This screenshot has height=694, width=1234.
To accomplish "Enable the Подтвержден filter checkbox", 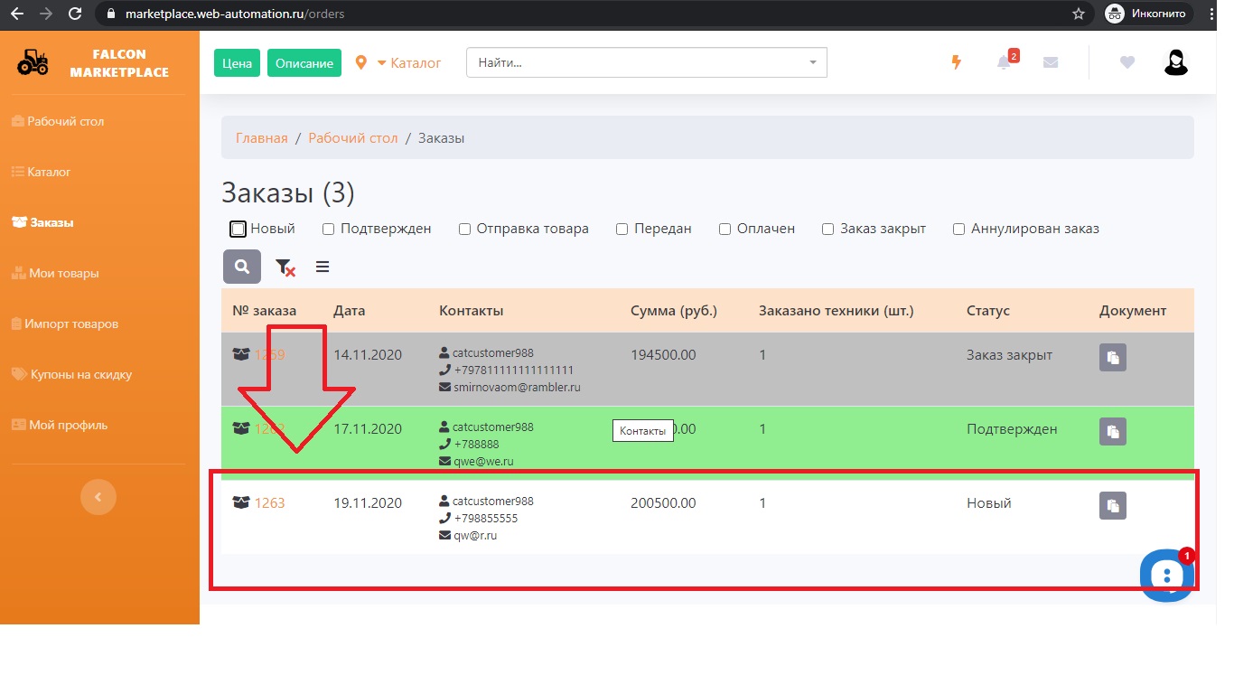I will coord(329,230).
